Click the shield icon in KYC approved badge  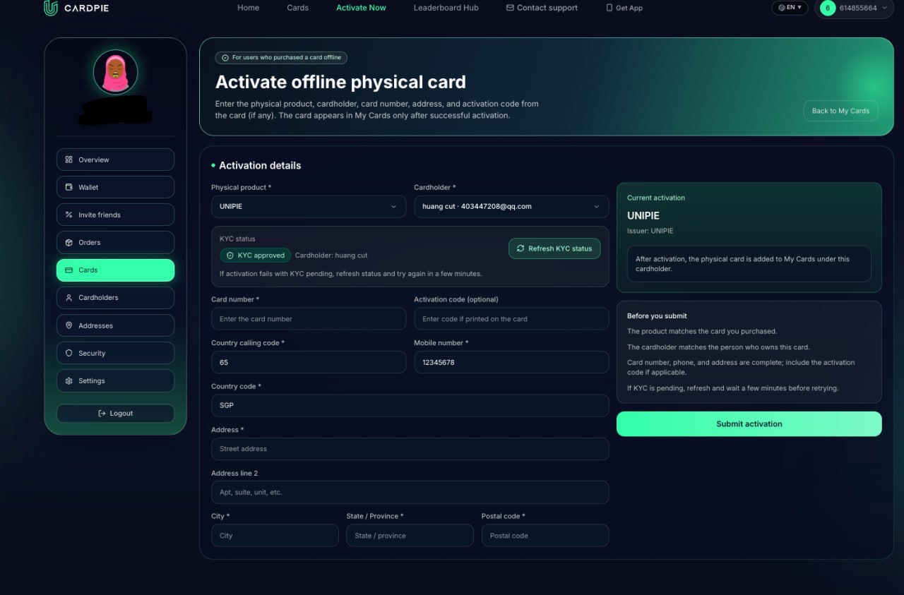(x=230, y=256)
